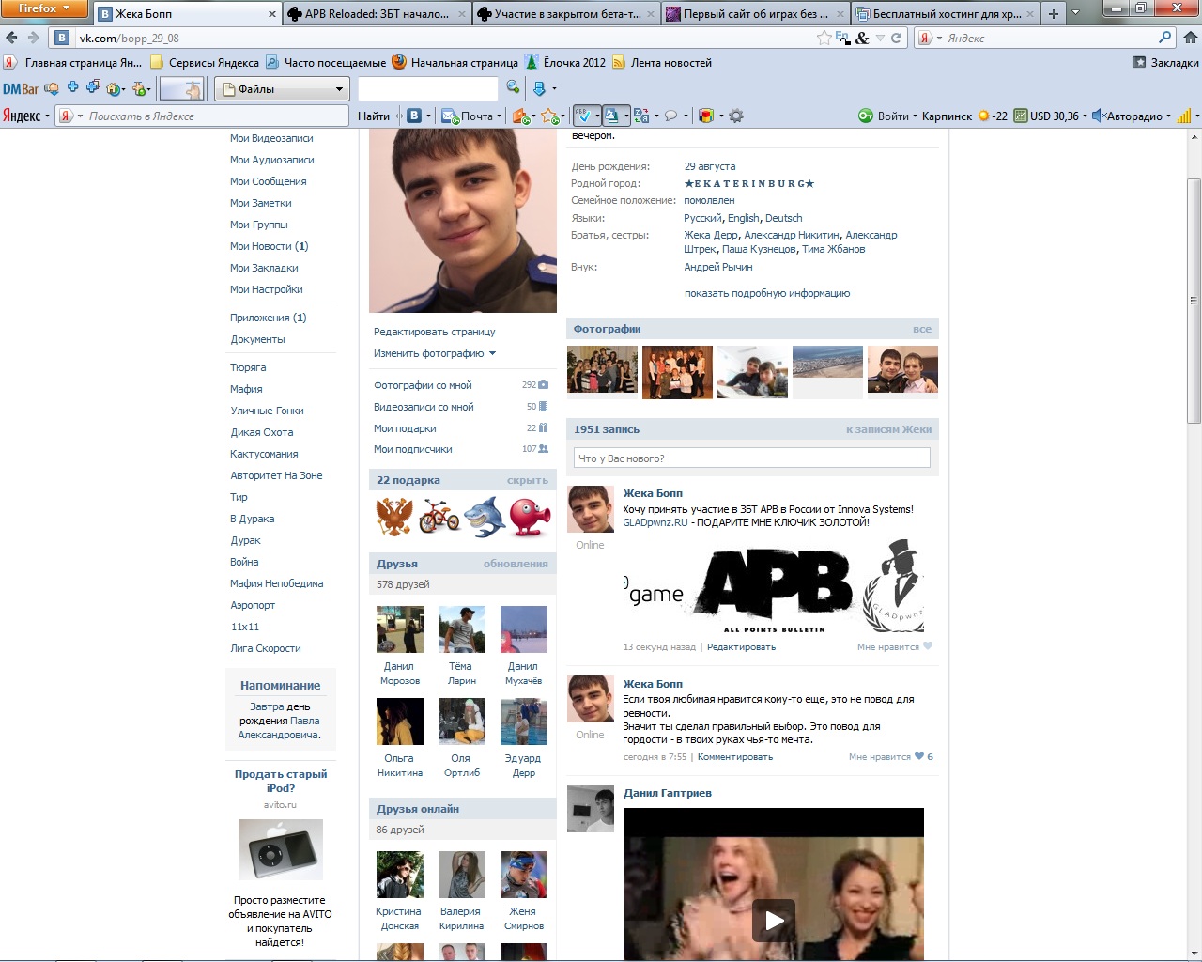Open Yandex bar settings gear icon
The image size is (1202, 962).
tap(736, 116)
